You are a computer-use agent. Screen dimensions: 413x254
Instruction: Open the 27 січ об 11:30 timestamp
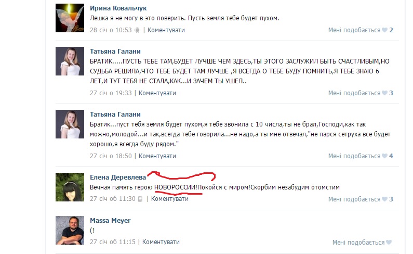coord(112,199)
